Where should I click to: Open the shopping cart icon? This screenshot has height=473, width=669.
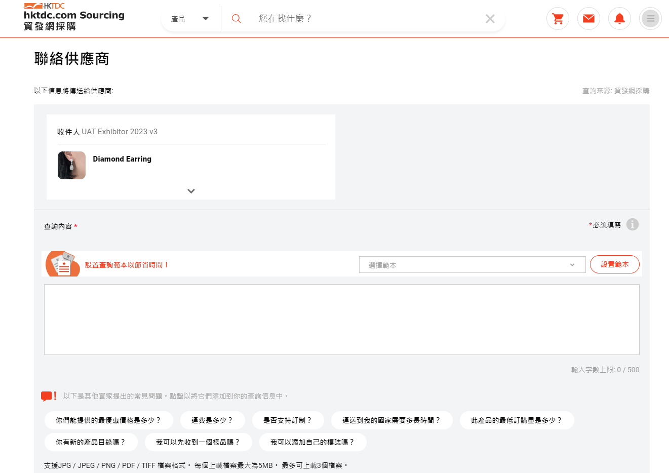pos(558,19)
